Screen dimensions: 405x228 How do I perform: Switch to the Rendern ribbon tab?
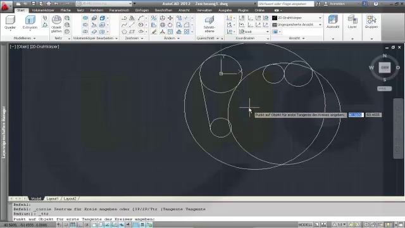pos(97,10)
